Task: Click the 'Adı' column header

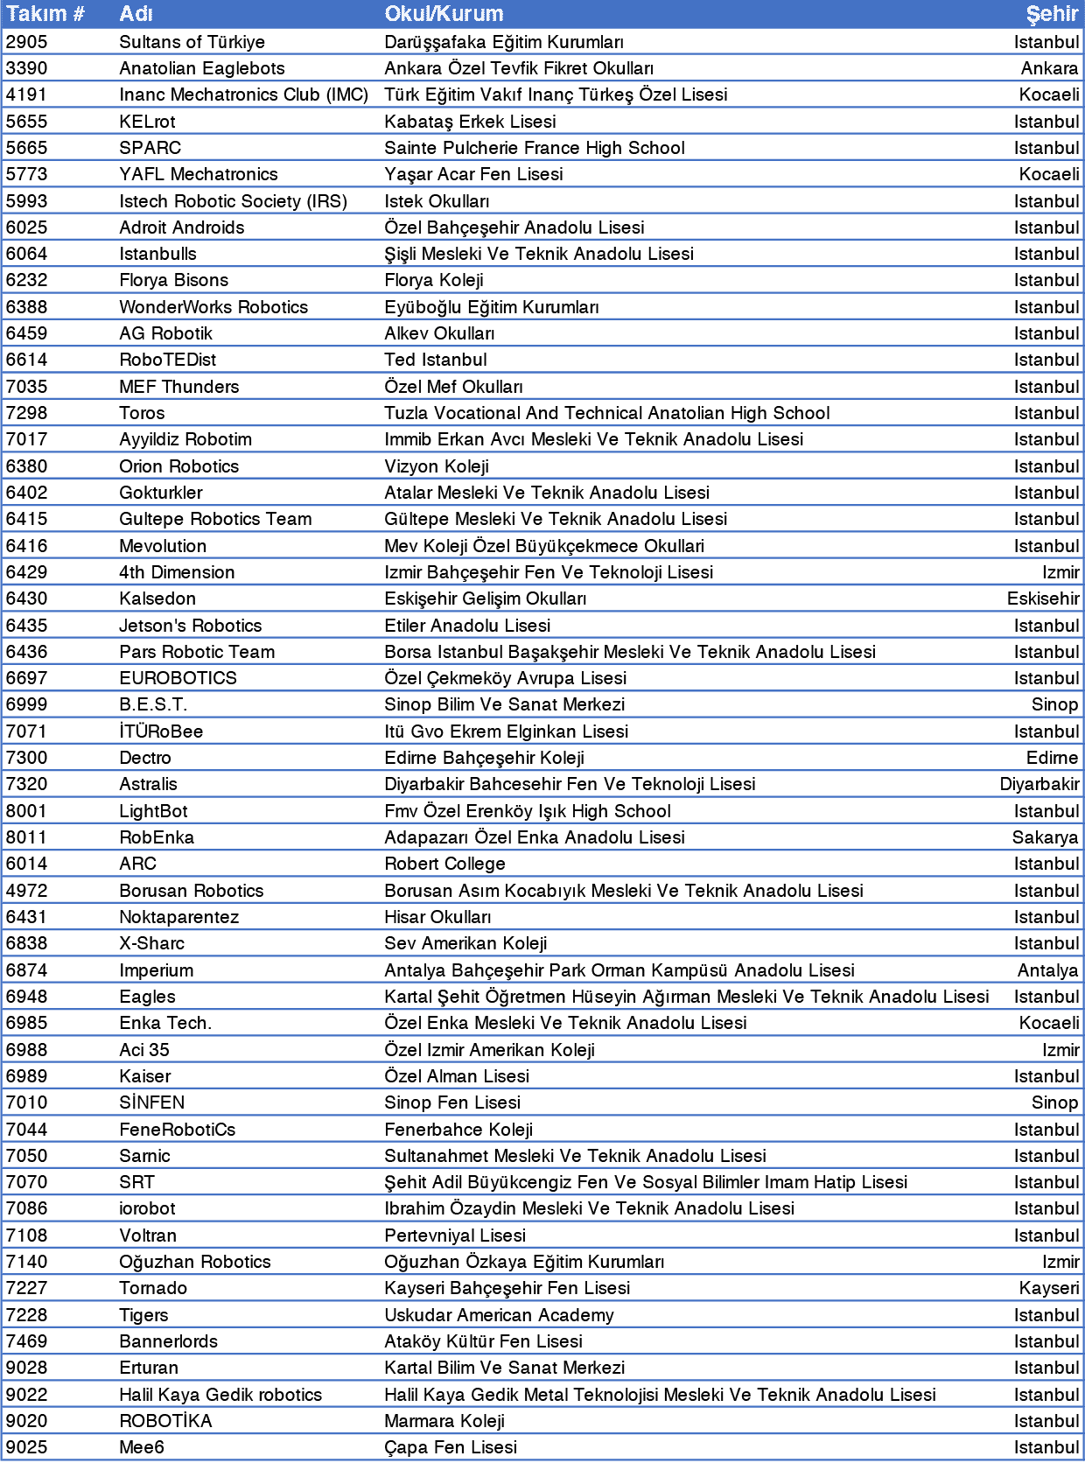Action: 136,14
